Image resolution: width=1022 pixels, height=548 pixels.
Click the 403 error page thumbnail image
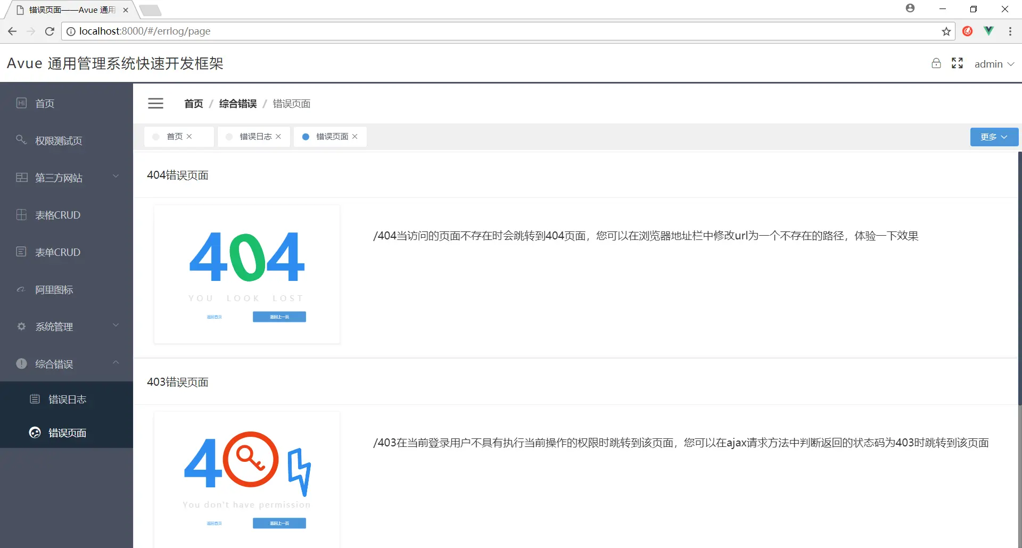[x=247, y=479]
